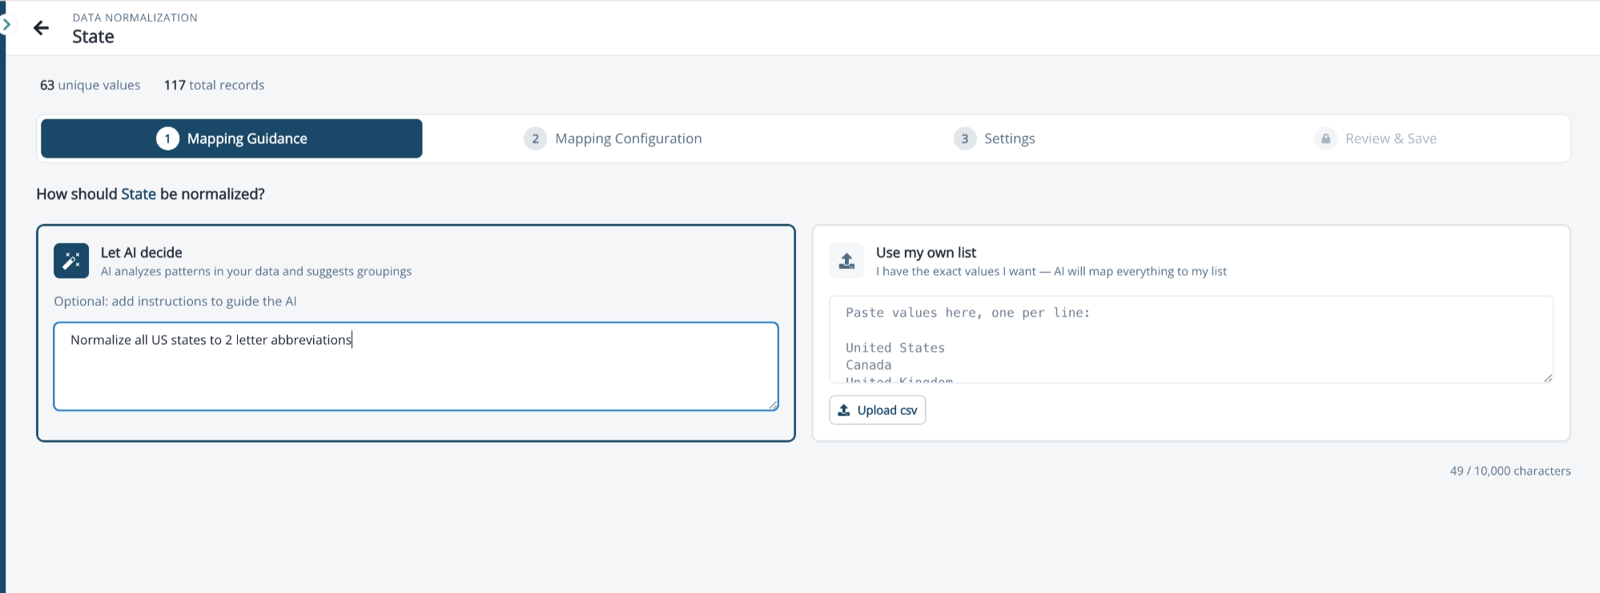Click the State page title
Image resolution: width=1600 pixels, height=593 pixels.
(93, 37)
